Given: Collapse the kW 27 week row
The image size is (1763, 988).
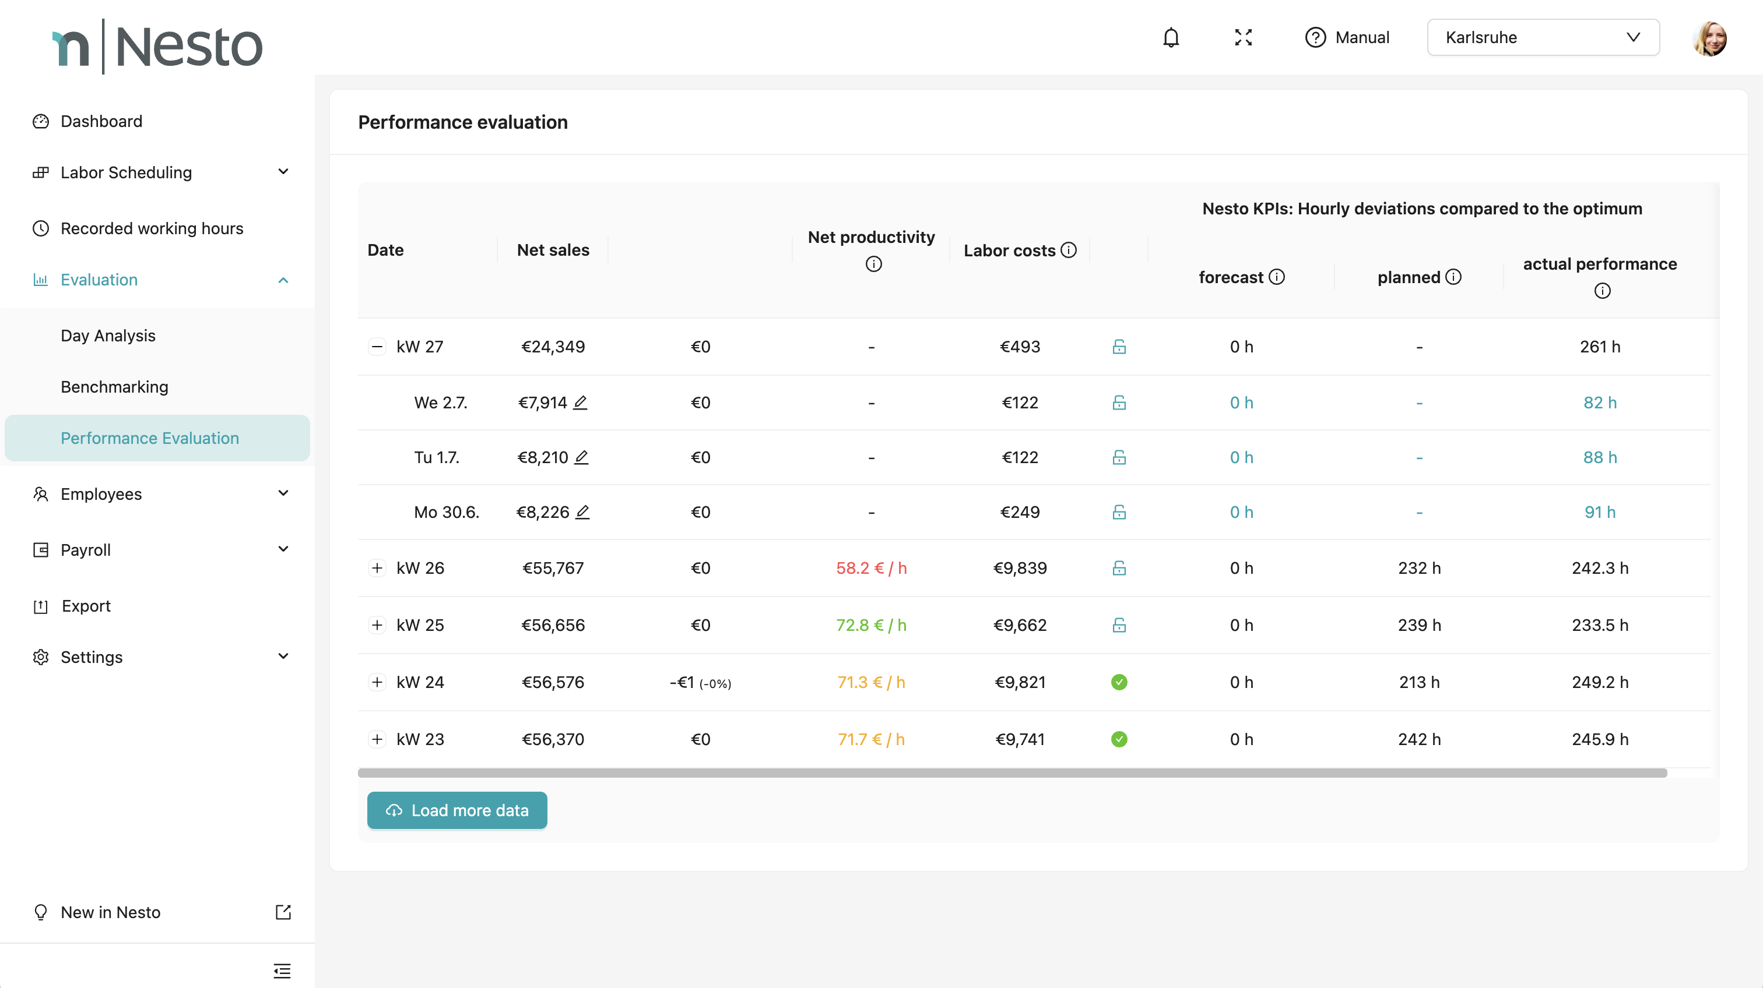Looking at the screenshot, I should coord(377,347).
